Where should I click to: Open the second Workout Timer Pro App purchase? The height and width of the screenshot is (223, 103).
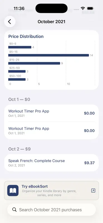click(51, 130)
